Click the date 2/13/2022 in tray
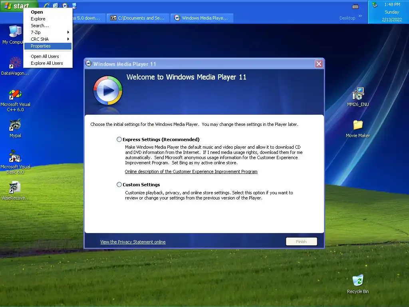This screenshot has width=409, height=307. coord(392,20)
